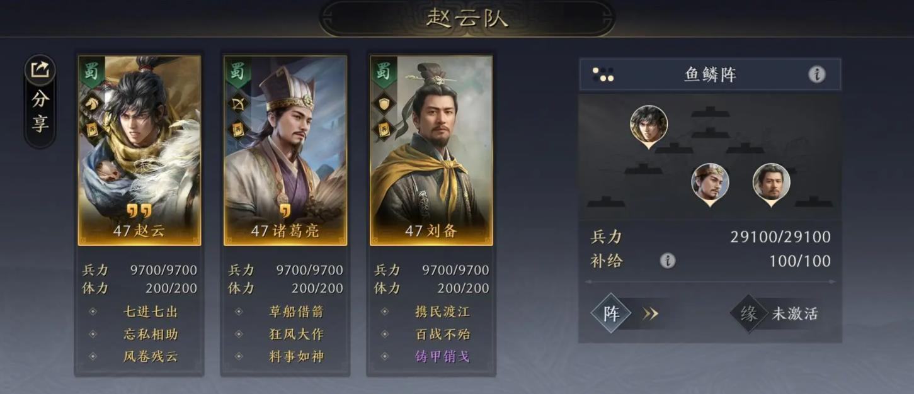Open 诸葛亮 general portrait card
This screenshot has width=914, height=394.
pyautogui.click(x=285, y=150)
